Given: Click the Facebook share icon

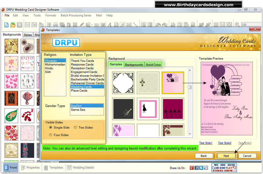Looking at the screenshot, I should (x=196, y=168).
